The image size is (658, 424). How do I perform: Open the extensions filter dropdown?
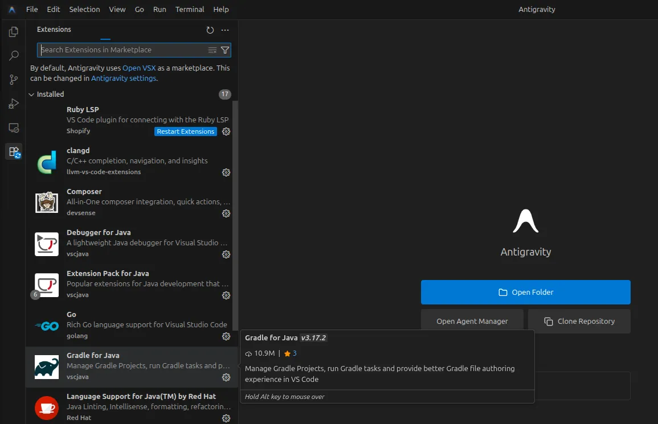pyautogui.click(x=225, y=50)
